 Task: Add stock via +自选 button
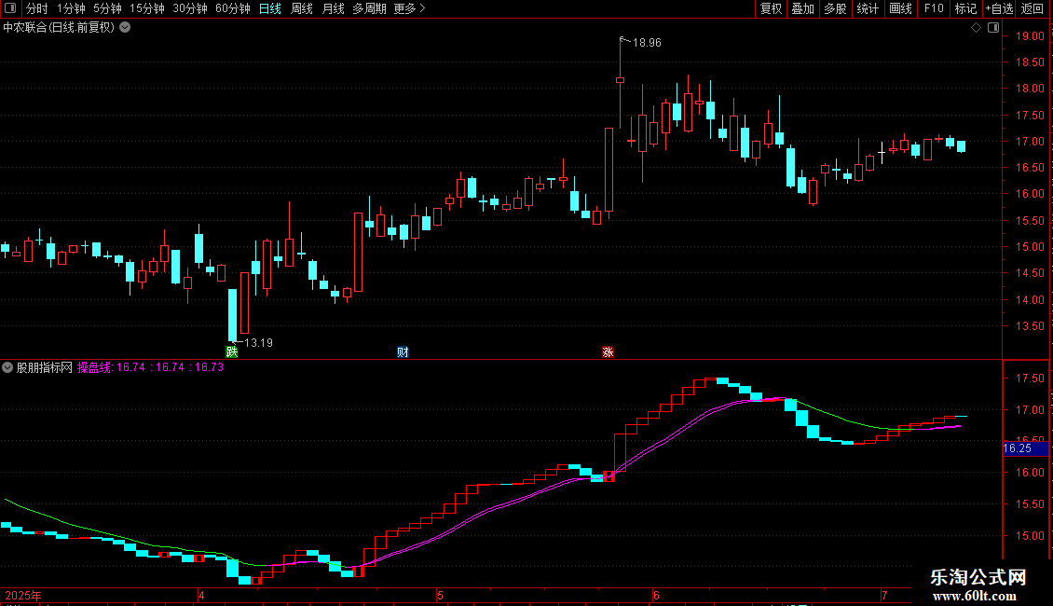[x=999, y=8]
